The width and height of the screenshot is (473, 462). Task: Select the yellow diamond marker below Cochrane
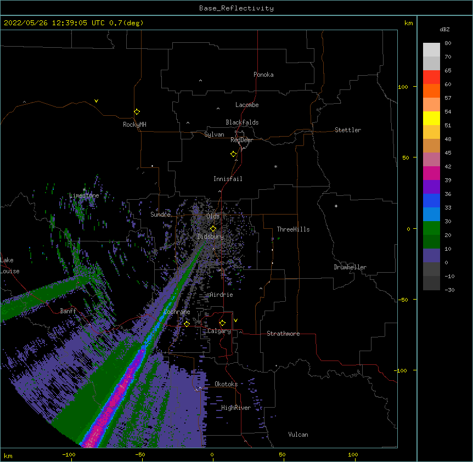(x=187, y=324)
